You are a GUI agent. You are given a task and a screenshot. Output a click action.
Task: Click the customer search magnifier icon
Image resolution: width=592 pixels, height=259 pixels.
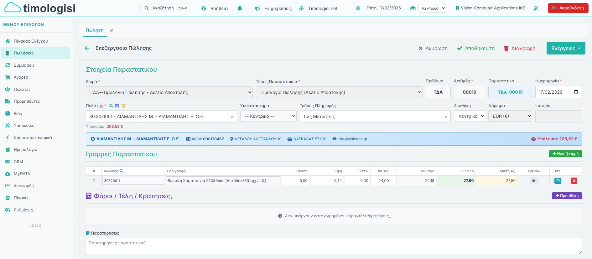(x=111, y=106)
